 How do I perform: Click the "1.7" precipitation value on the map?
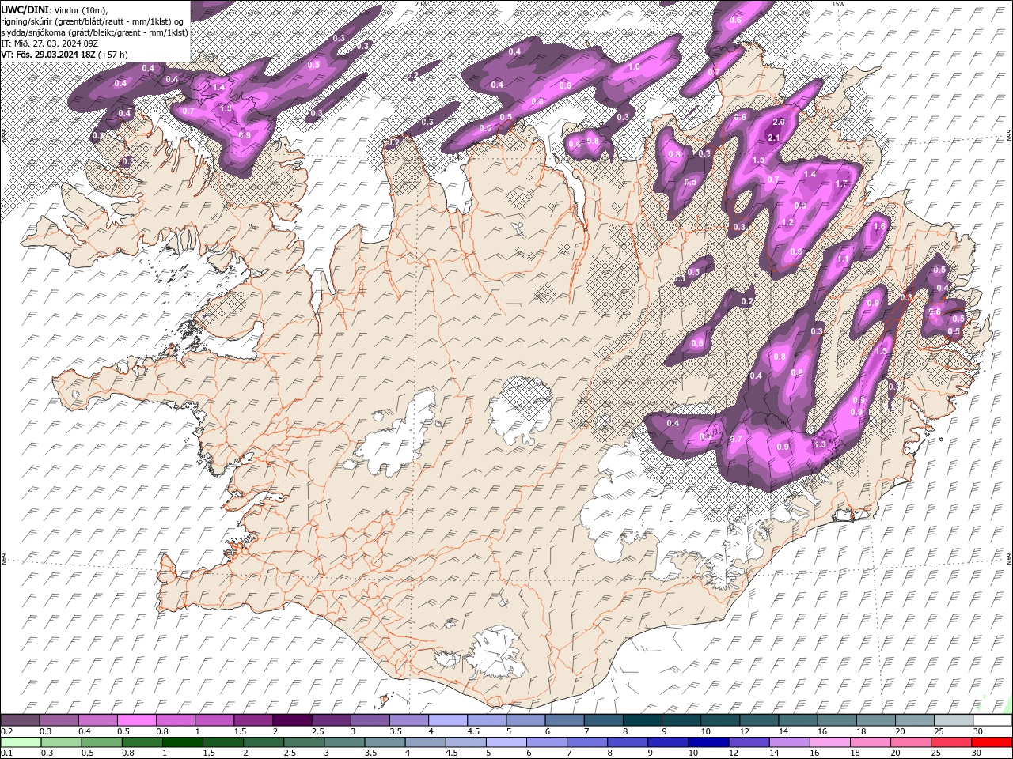tap(841, 183)
